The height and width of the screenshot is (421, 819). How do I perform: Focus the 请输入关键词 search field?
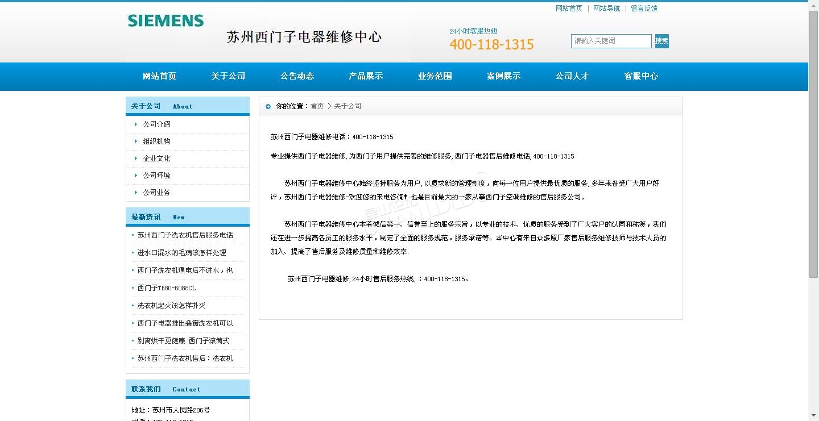611,41
